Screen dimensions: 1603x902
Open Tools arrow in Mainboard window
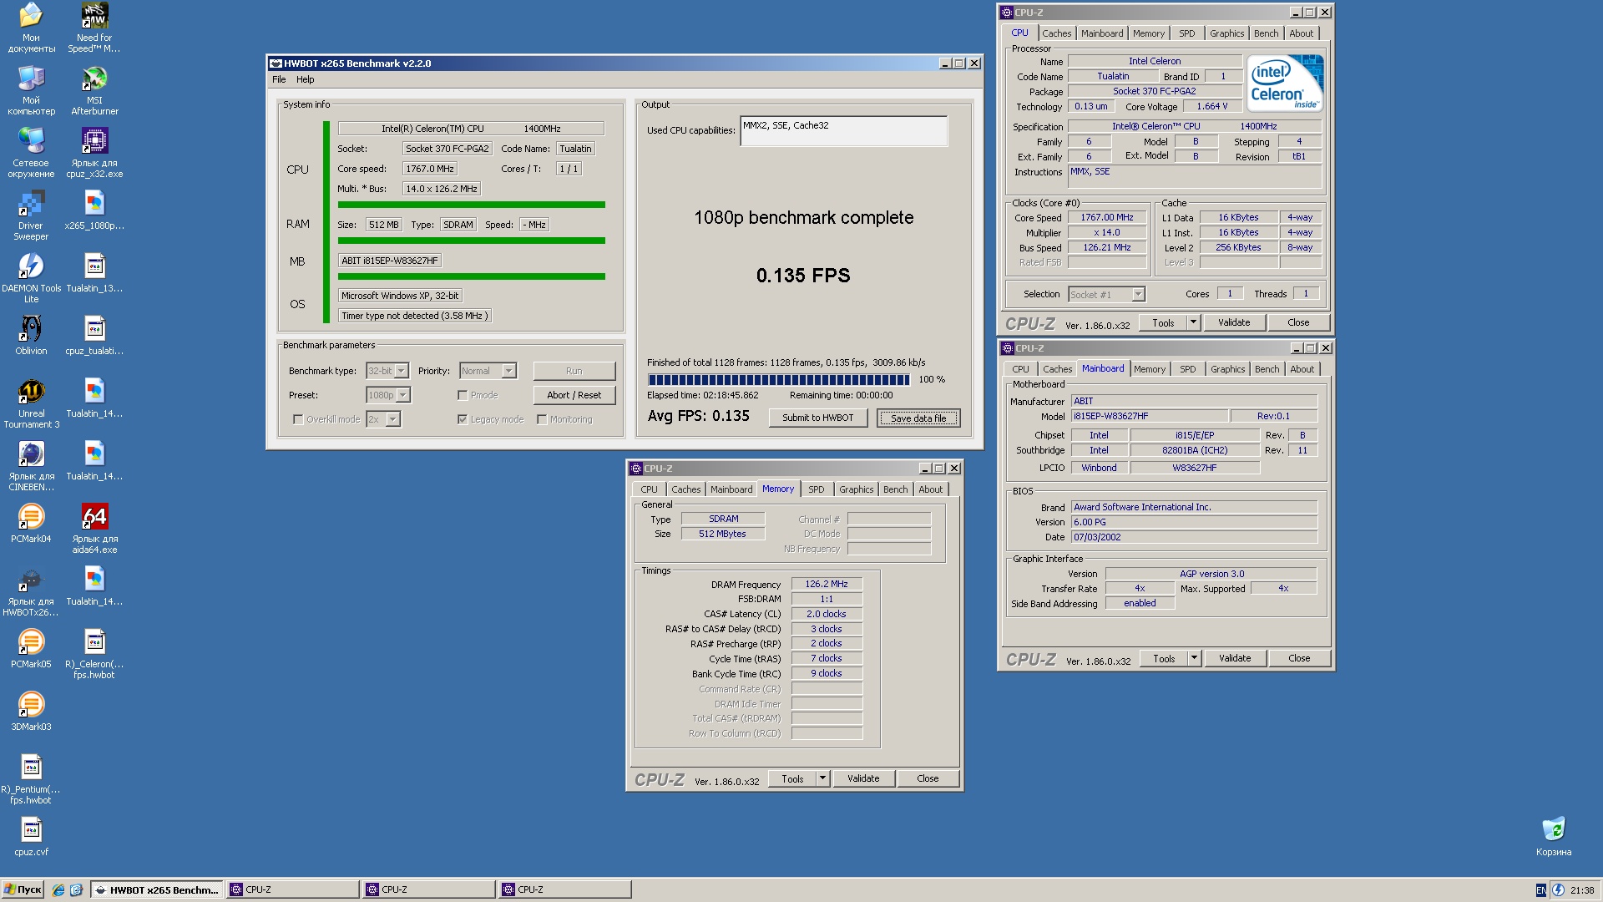click(x=1194, y=658)
